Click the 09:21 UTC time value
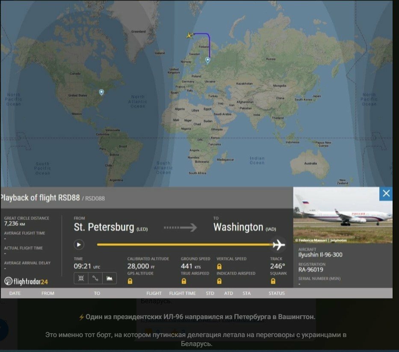This screenshot has width=399, height=352. 87,266
